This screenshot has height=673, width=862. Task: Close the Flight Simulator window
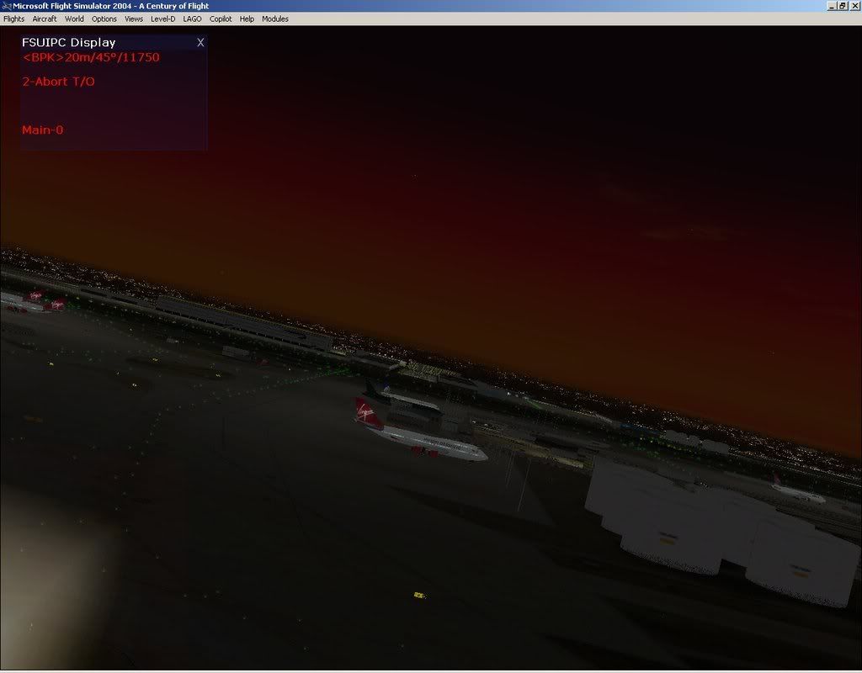coord(855,6)
